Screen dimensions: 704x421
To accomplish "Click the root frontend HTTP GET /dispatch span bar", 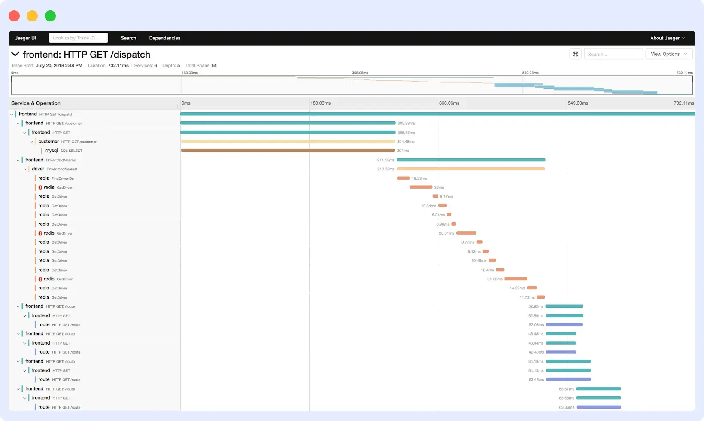I will [437, 114].
